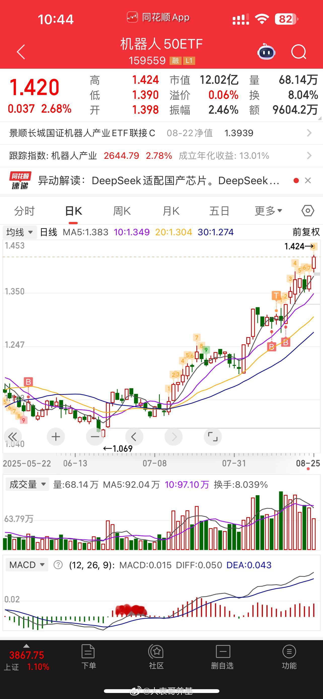Expand chart to fullscreen icon
323x699 pixels.
point(213,437)
